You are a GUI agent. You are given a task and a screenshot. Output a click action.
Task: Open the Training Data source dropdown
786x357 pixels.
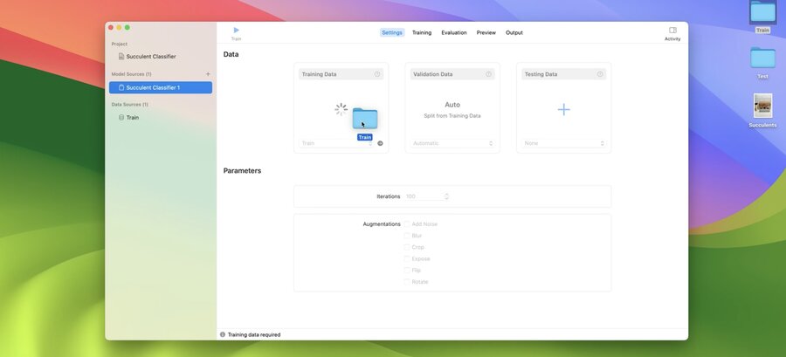pos(337,143)
